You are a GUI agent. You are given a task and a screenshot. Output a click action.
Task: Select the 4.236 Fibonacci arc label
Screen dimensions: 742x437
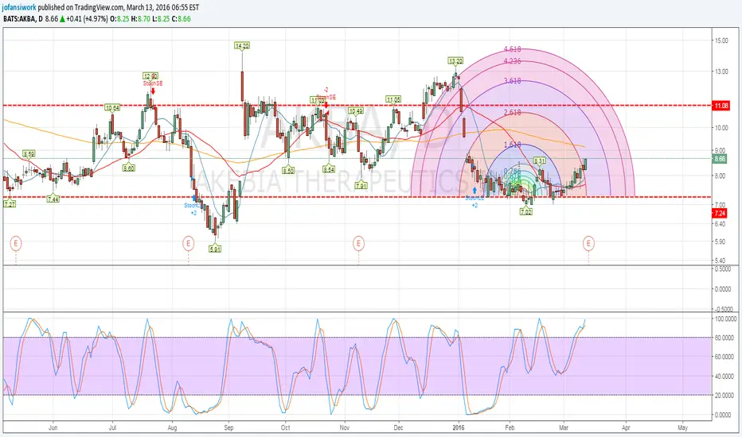pos(513,61)
